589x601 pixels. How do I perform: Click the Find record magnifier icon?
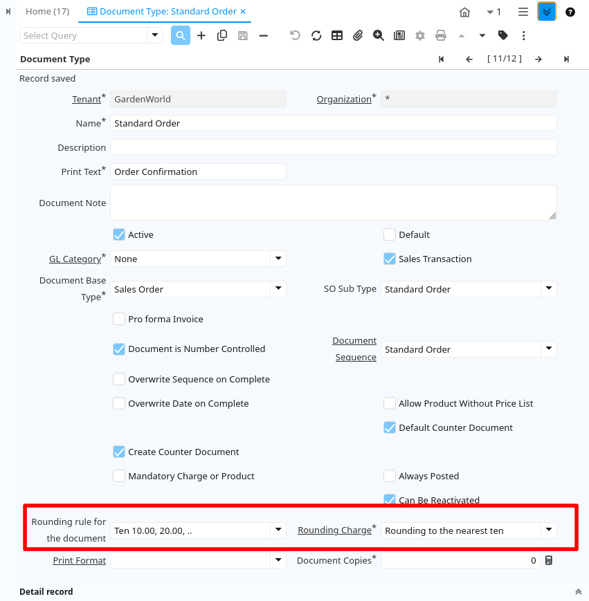coord(181,35)
